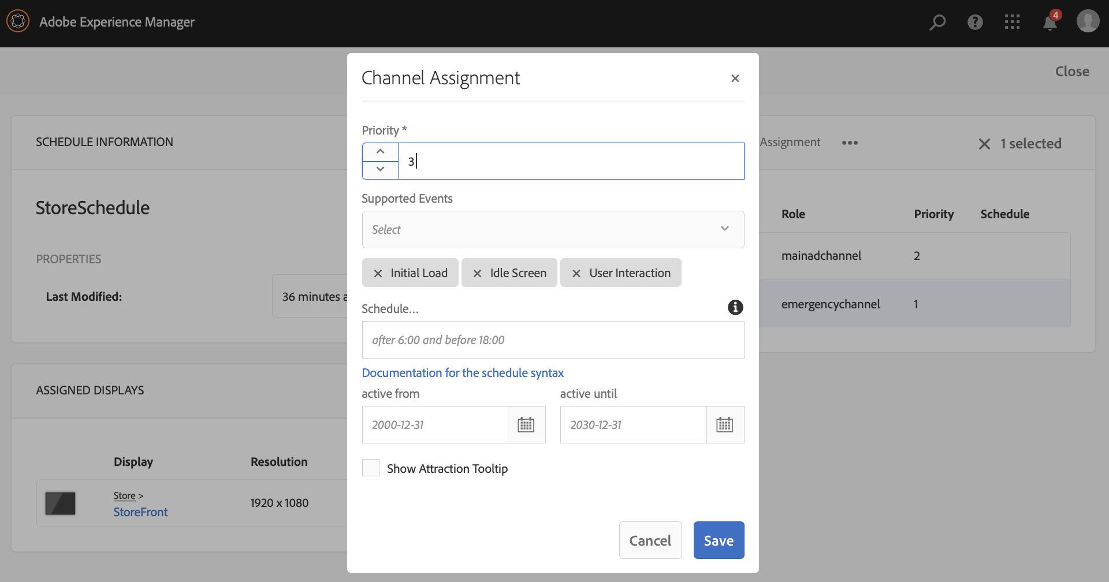Open the user profile avatar
This screenshot has width=1109, height=582.
click(1087, 21)
